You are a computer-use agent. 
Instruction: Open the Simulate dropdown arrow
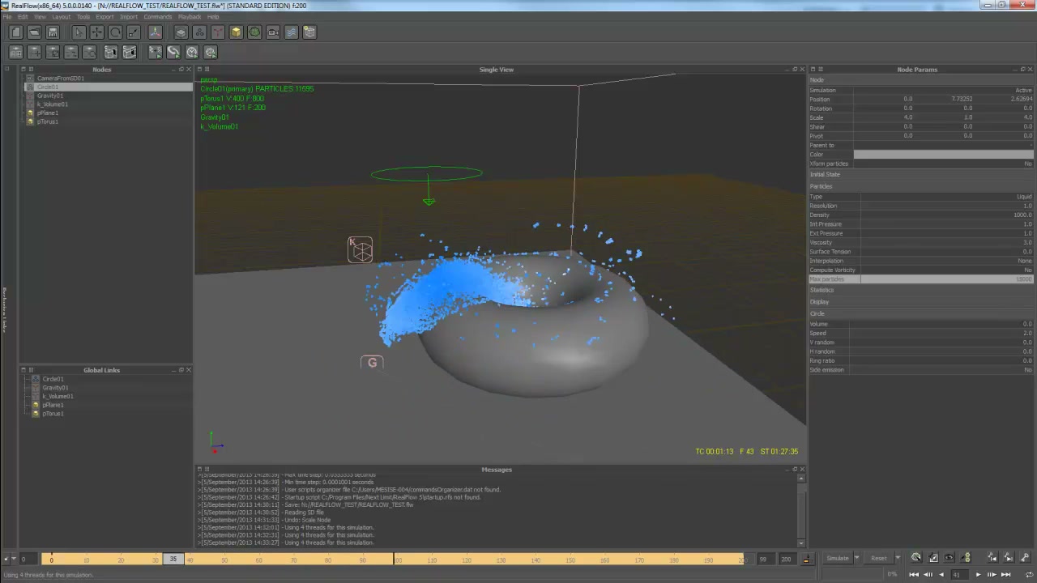tap(856, 558)
